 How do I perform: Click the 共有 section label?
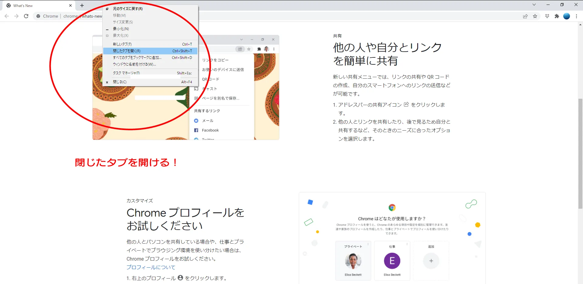point(337,36)
